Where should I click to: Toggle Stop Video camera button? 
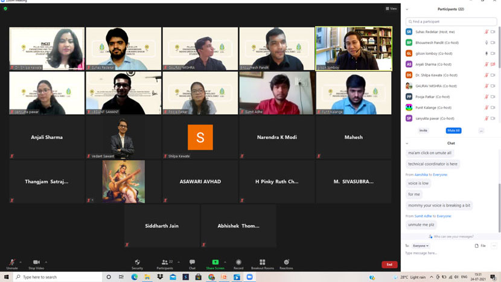pos(36,263)
